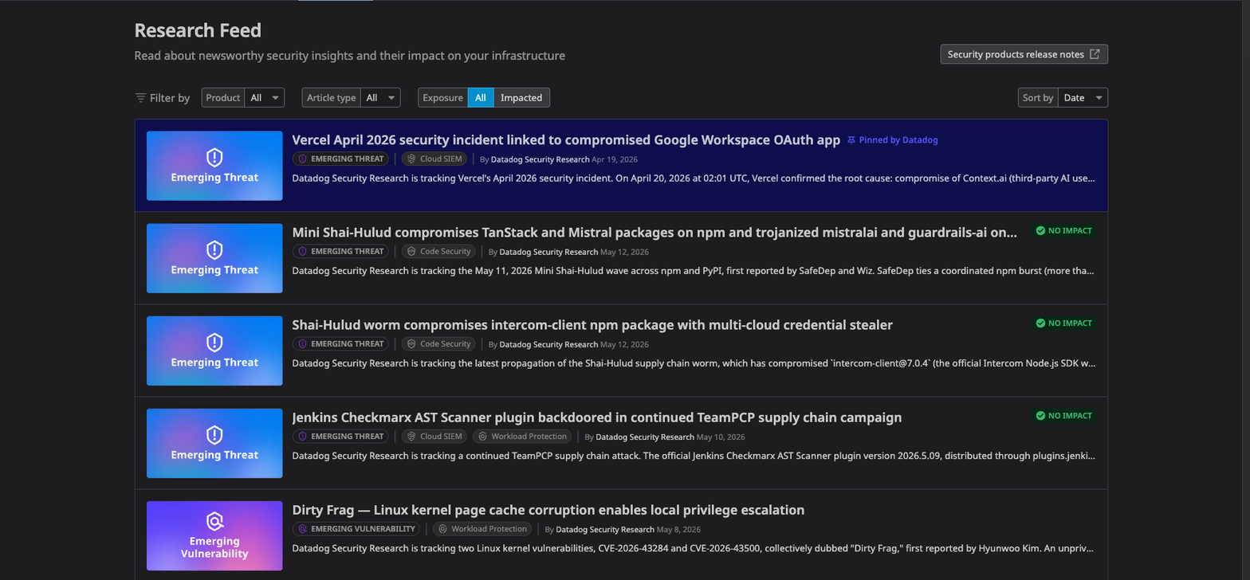Viewport: 1250px width, 580px height.
Task: Click EMERGING THREAT badge on Jenkins article
Action: [340, 436]
